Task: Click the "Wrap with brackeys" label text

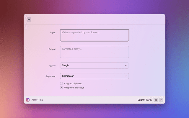Action: click(74, 88)
